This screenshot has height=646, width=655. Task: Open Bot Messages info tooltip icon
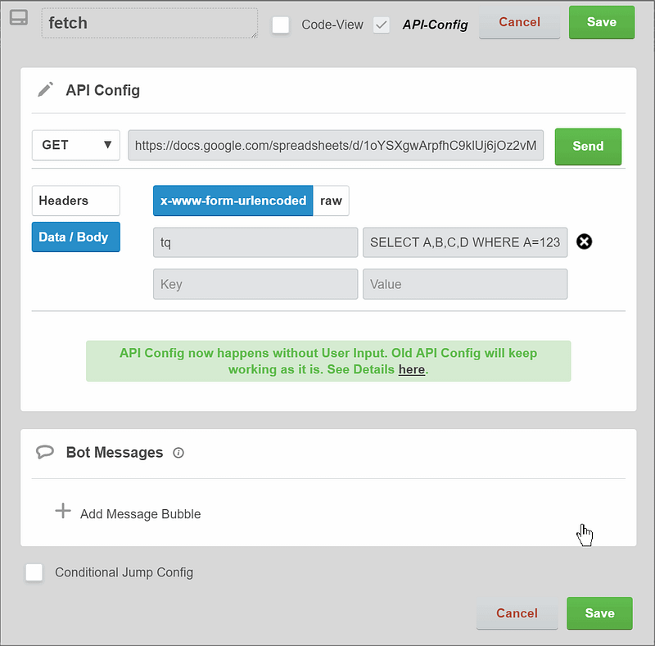click(178, 453)
